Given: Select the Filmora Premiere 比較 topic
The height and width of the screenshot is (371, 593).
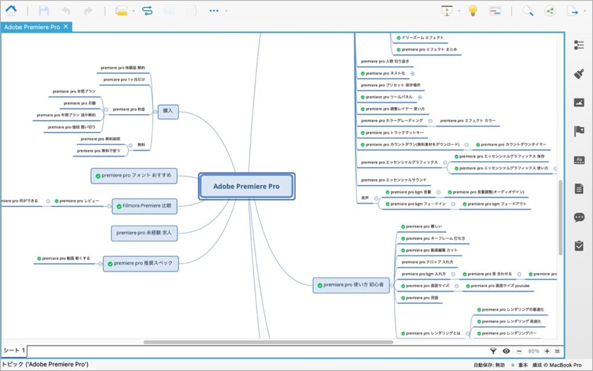Looking at the screenshot, I should 144,206.
